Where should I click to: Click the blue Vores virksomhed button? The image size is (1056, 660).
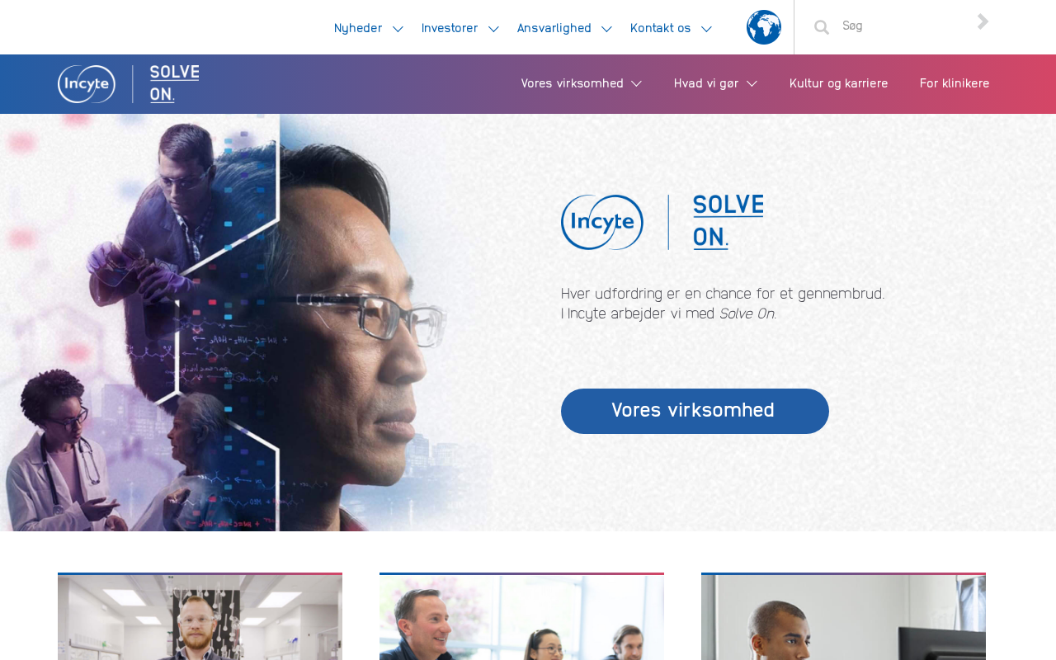tap(695, 411)
